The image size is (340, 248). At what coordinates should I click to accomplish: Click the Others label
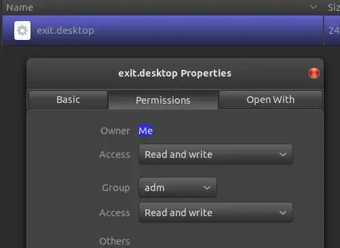point(115,241)
